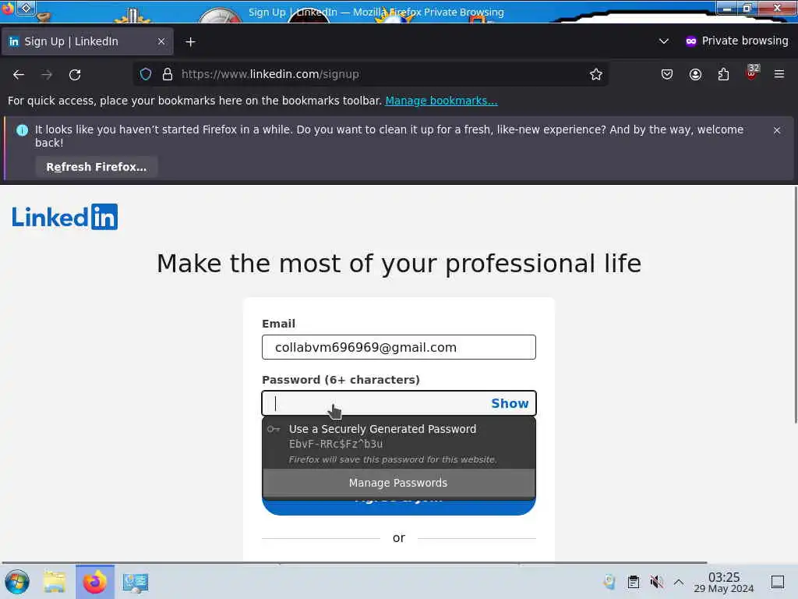The width and height of the screenshot is (798, 599).
Task: Click the Show desktop notification icon
Action: click(777, 582)
